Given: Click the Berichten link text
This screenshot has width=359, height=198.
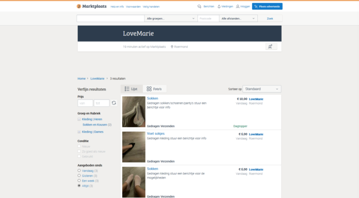Looking at the screenshot, I should pos(209,7).
